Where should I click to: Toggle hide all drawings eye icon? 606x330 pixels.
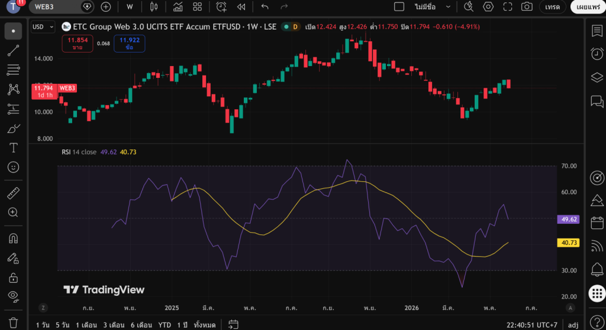click(x=13, y=296)
